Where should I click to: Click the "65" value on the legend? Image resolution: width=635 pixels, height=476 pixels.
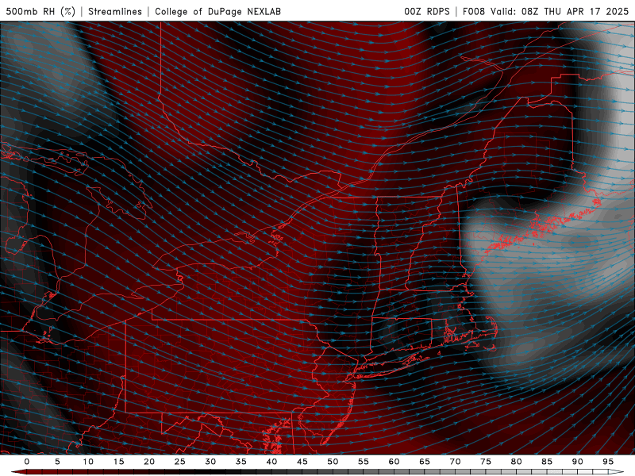tap(424, 462)
